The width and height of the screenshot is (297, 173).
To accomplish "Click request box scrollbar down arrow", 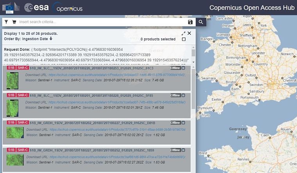I will pos(193,62).
